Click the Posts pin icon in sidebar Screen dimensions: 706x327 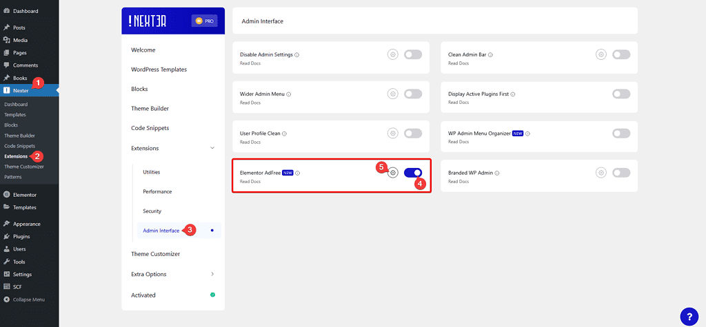click(7, 28)
